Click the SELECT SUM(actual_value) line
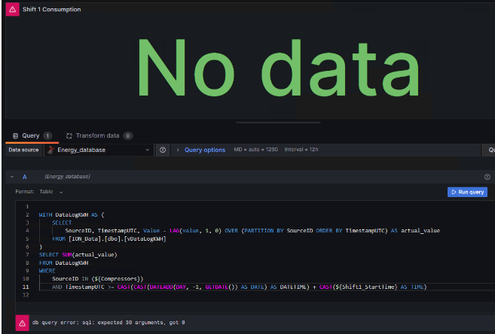This screenshot has height=334, width=495. tap(78, 254)
